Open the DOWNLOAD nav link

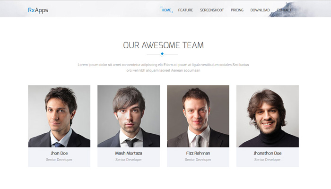(x=260, y=10)
